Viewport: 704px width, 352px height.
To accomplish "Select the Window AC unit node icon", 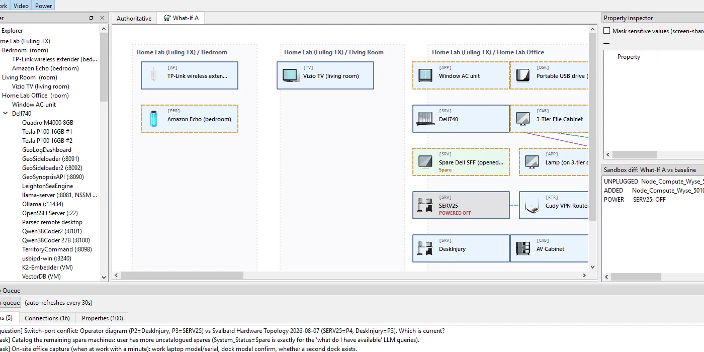I will [x=425, y=75].
